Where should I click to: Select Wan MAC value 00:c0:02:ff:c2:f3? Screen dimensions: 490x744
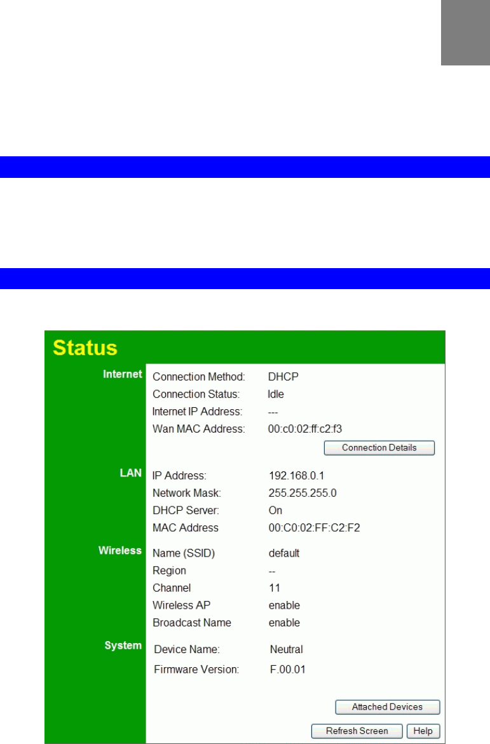tap(305, 429)
